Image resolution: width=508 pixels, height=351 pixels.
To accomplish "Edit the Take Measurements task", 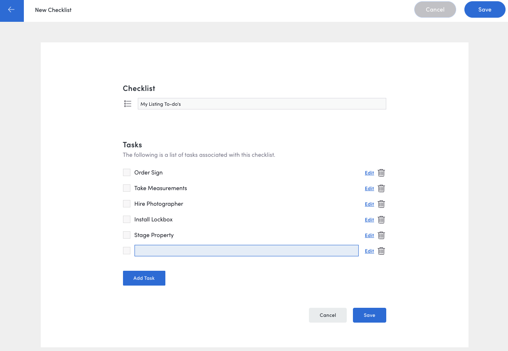I will tap(369, 188).
